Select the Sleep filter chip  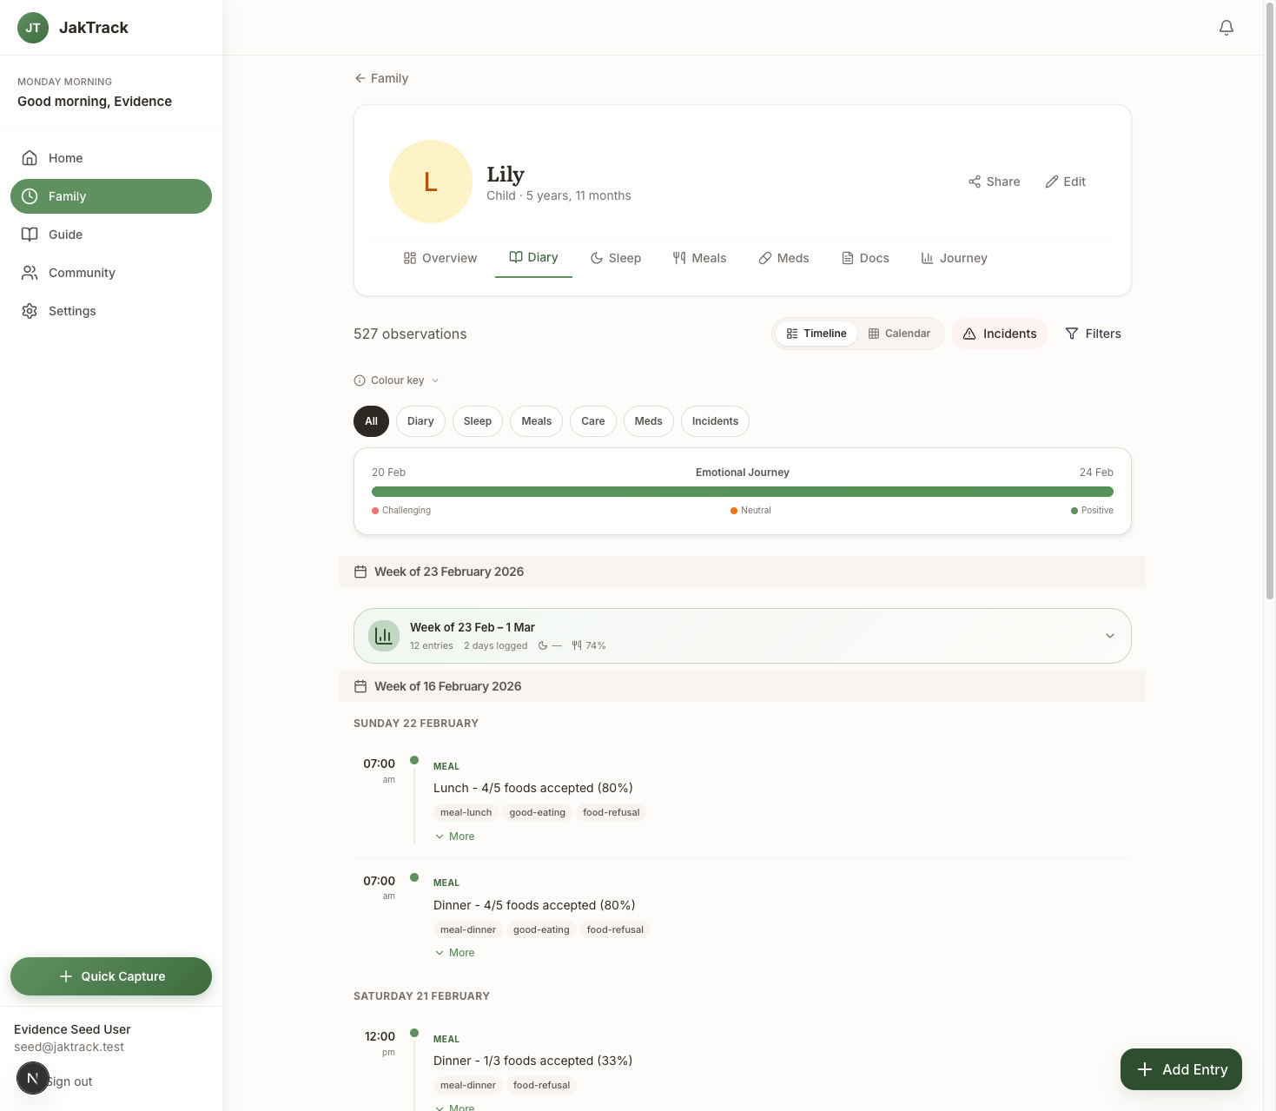[477, 421]
